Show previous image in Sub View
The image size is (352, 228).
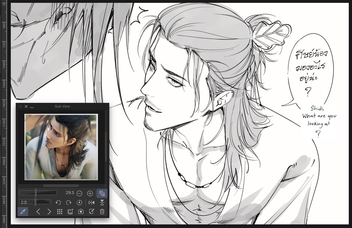click(38, 212)
